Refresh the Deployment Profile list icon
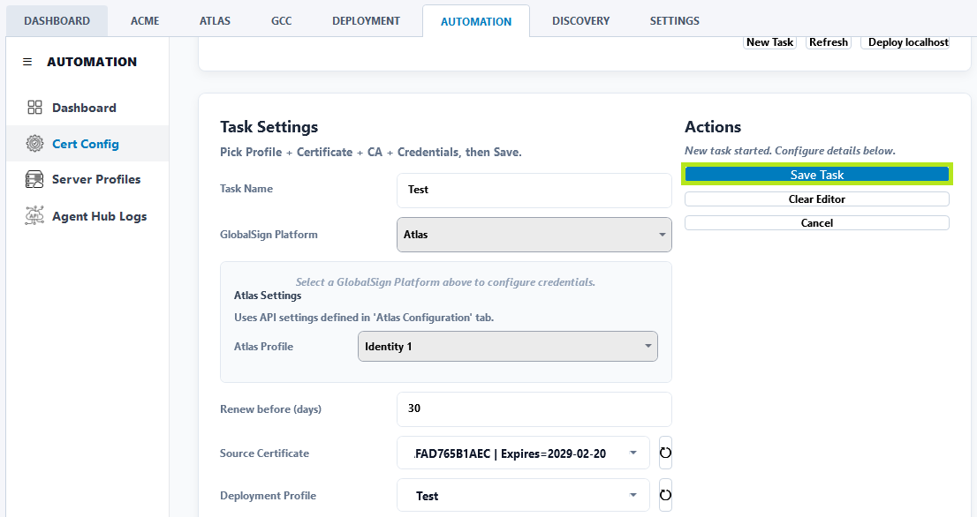This screenshot has width=977, height=517. [x=665, y=495]
